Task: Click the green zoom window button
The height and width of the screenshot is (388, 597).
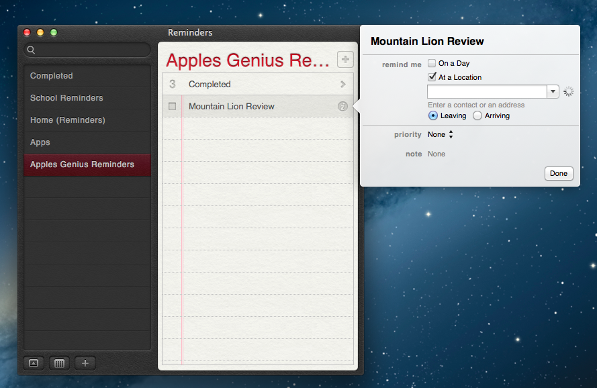Action: pyautogui.click(x=54, y=32)
